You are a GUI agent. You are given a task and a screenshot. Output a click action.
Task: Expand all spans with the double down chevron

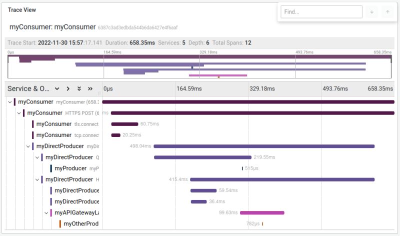tap(79, 89)
